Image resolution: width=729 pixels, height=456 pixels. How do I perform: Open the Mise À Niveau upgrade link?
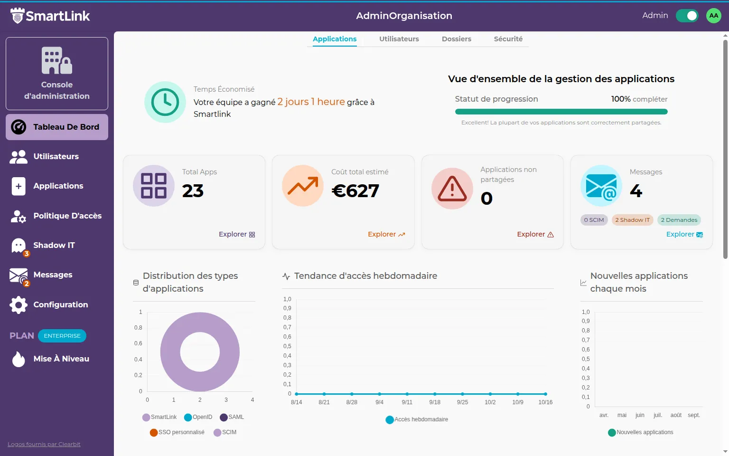point(61,359)
